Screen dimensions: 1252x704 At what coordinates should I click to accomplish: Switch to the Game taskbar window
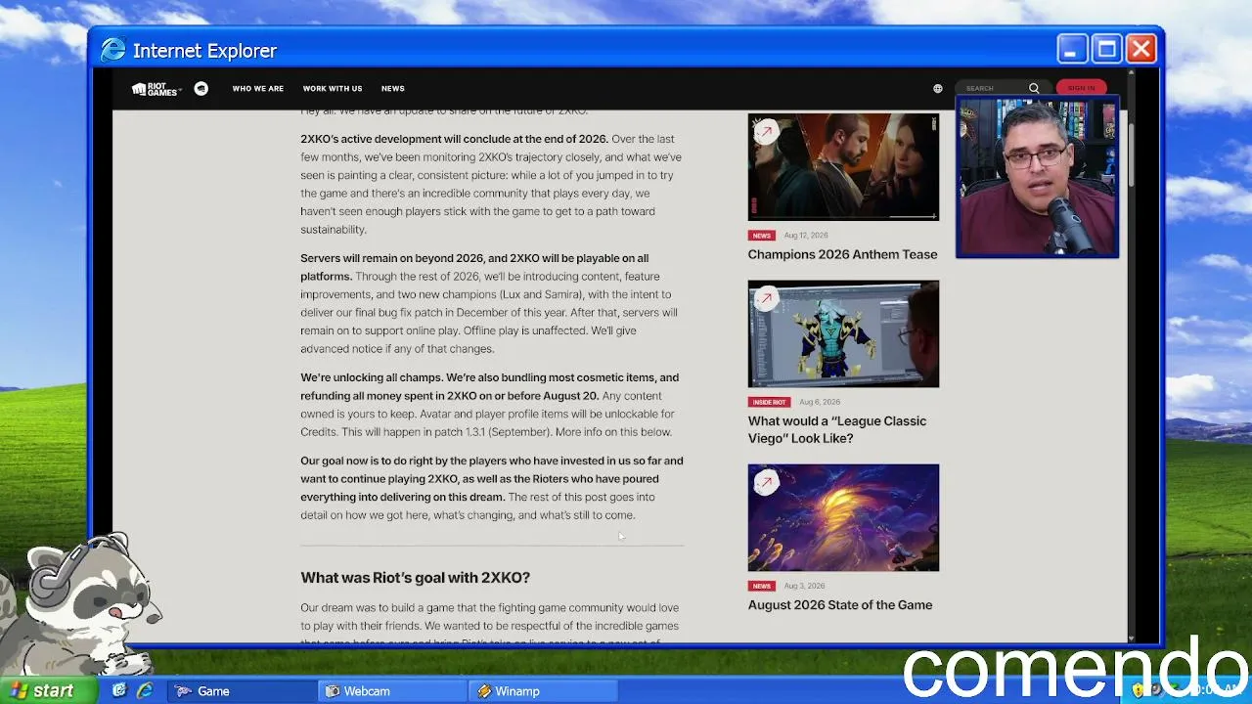pyautogui.click(x=242, y=691)
